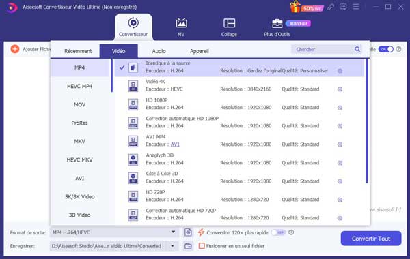Enable the Conversion 120× plus rapide switch

[x=278, y=232]
